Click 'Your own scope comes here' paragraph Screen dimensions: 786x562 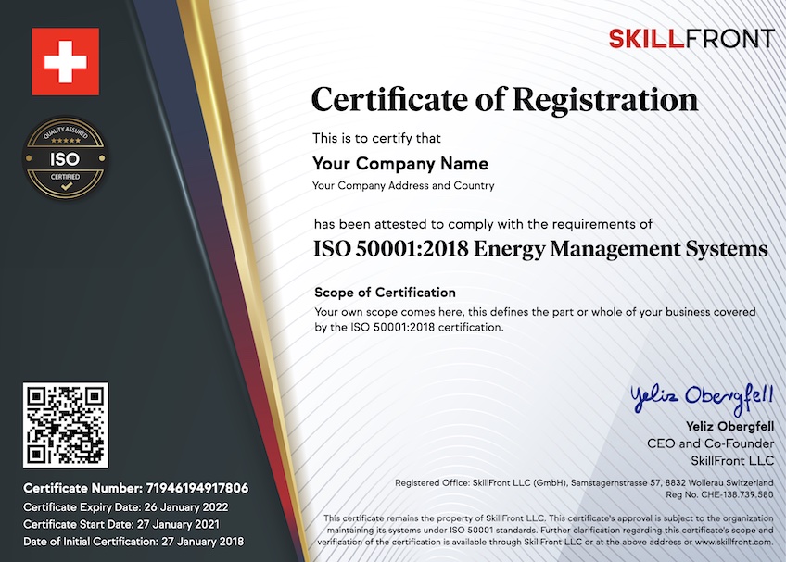[535, 319]
